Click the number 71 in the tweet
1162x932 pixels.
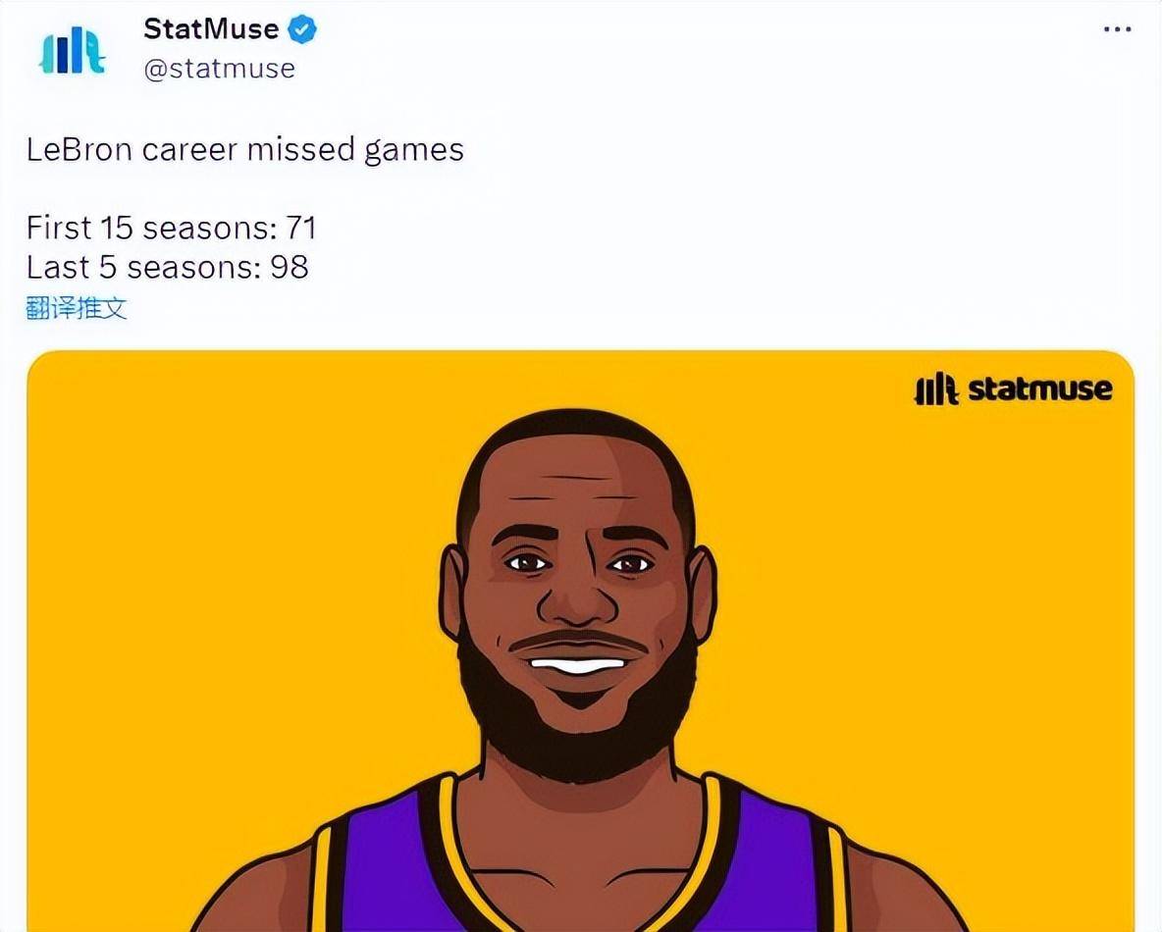click(x=301, y=228)
